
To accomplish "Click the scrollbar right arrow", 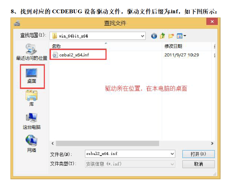I will click(x=212, y=143).
